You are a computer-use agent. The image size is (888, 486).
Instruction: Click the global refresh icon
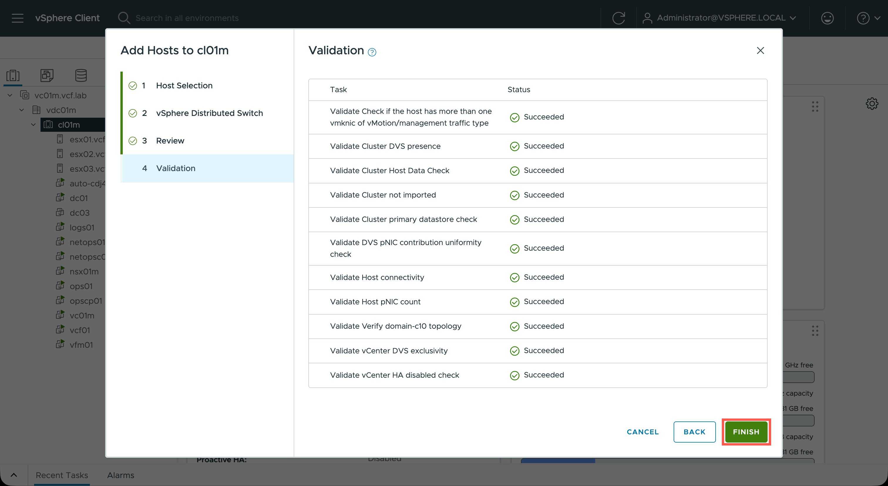point(618,18)
